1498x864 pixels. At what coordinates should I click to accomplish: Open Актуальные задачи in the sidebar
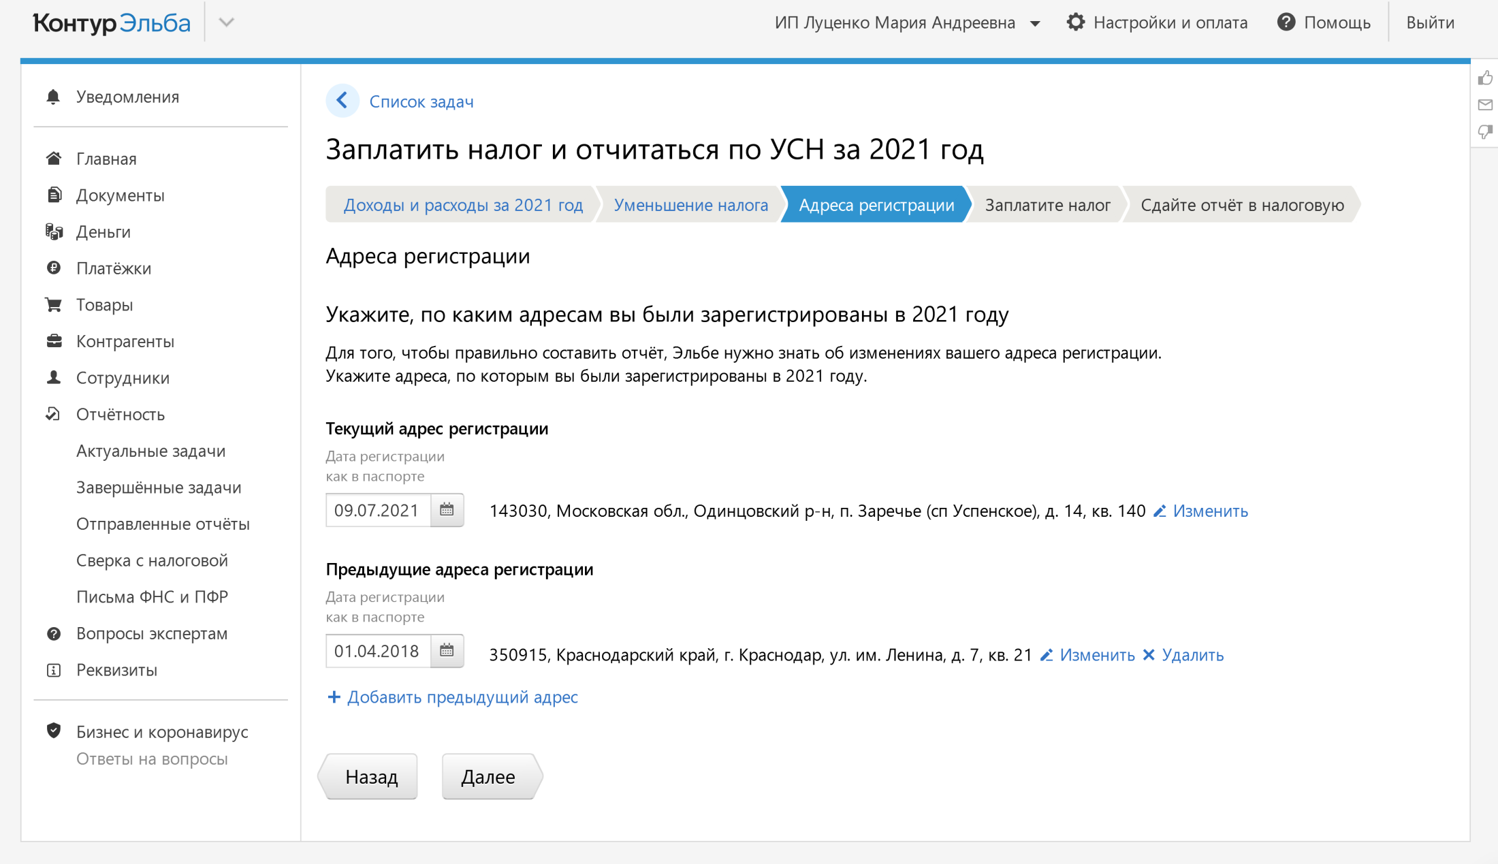pyautogui.click(x=150, y=451)
